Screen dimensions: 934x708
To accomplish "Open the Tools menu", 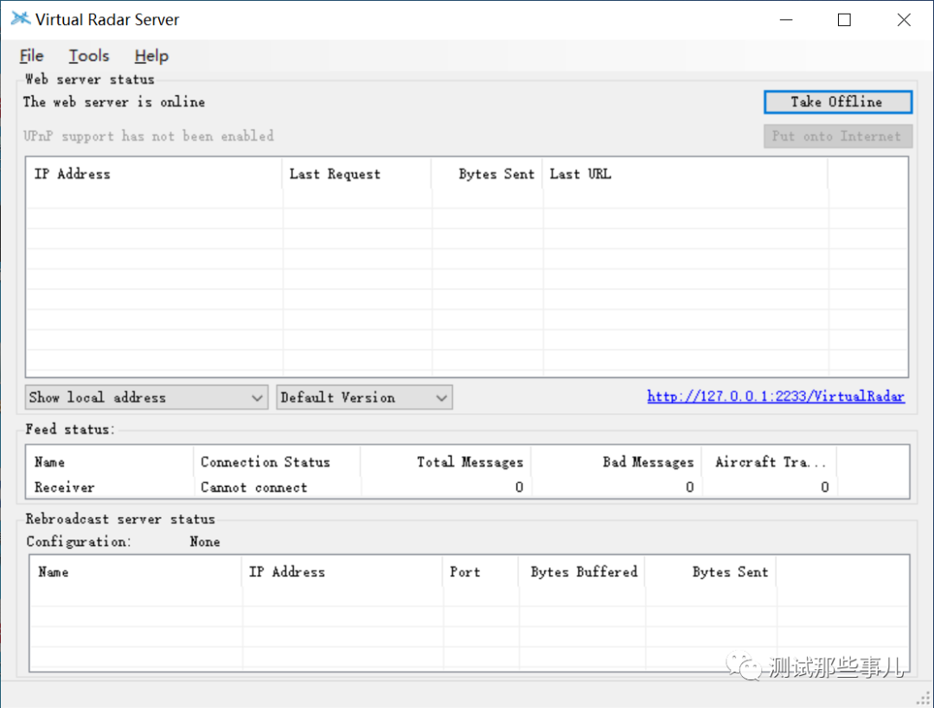I will coord(89,56).
